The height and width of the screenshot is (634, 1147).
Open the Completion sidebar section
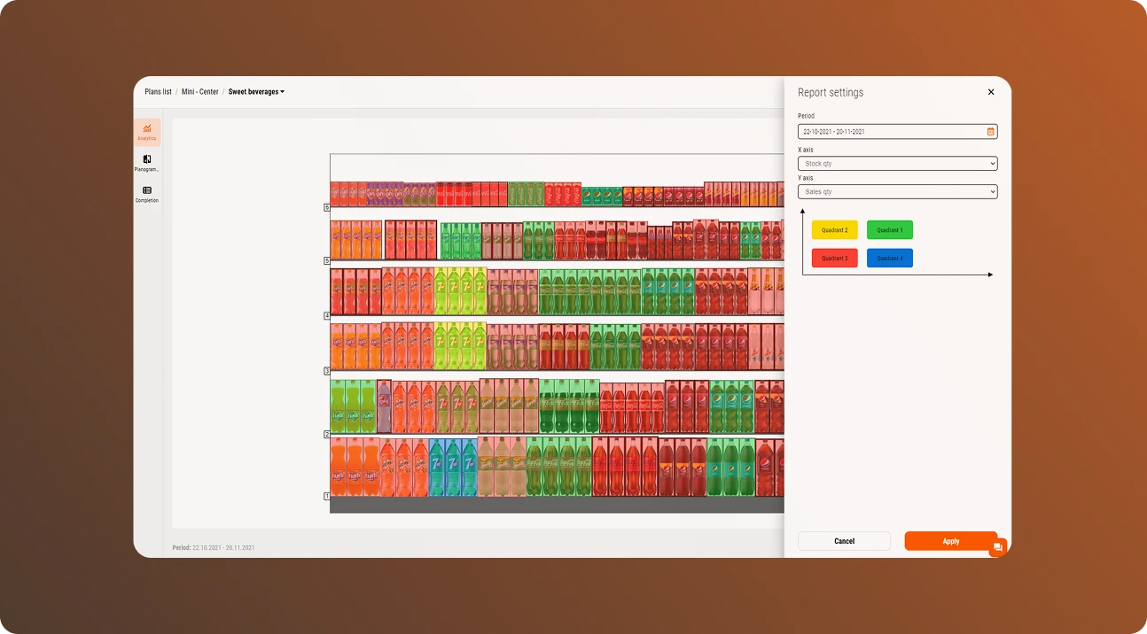coord(147,194)
